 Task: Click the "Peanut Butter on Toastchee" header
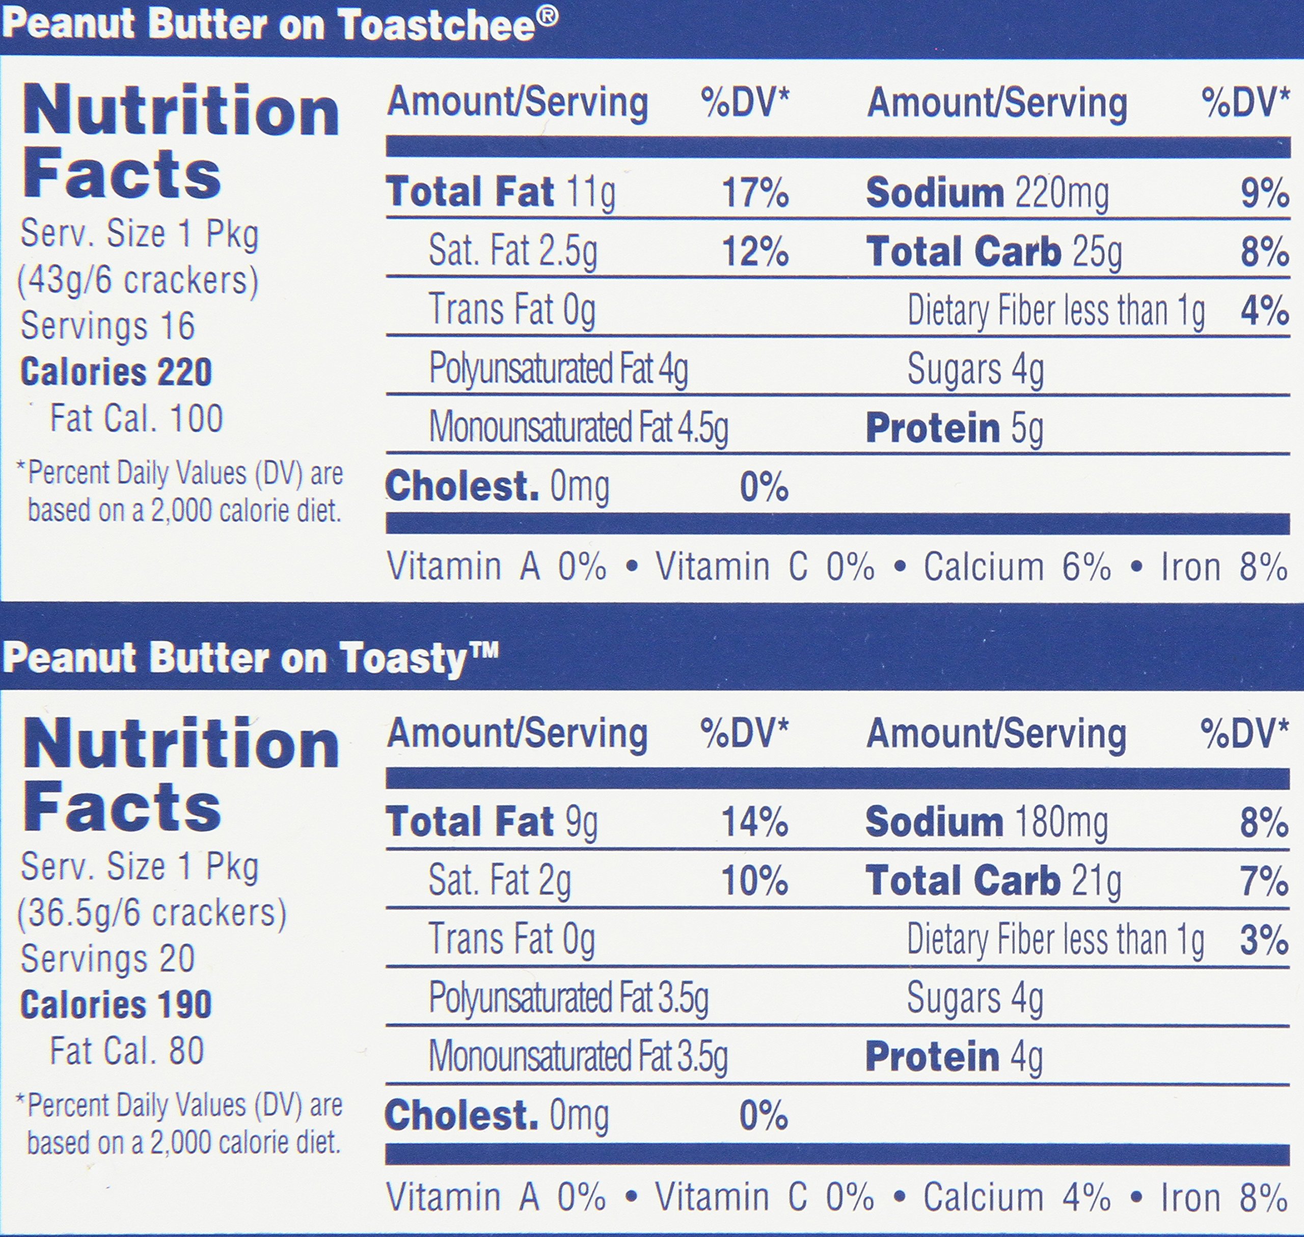click(x=280, y=25)
